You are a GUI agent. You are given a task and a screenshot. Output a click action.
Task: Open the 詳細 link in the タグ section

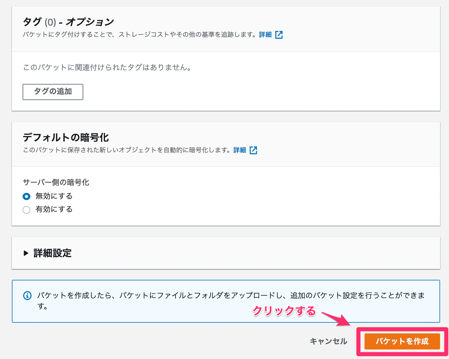(265, 35)
